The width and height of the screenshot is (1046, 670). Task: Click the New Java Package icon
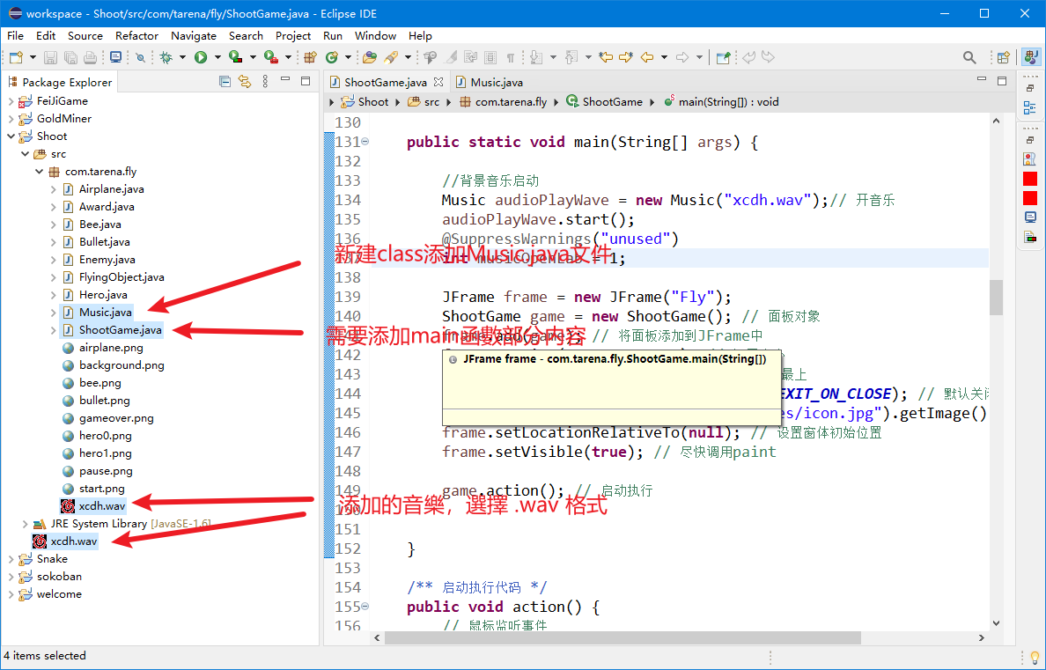pos(310,57)
